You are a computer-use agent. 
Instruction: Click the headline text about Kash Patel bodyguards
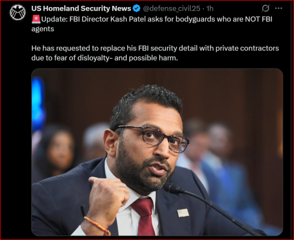pyautogui.click(x=152, y=24)
